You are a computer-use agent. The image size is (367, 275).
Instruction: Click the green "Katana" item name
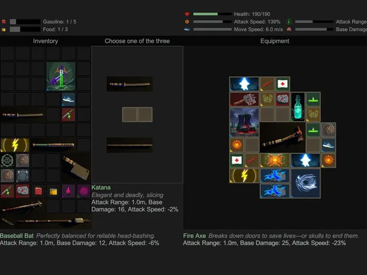point(101,187)
